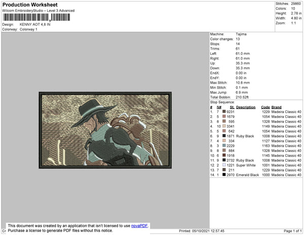Click the stitch count 2970 in stop 14
Screen dimensions: 304x235
(231, 175)
